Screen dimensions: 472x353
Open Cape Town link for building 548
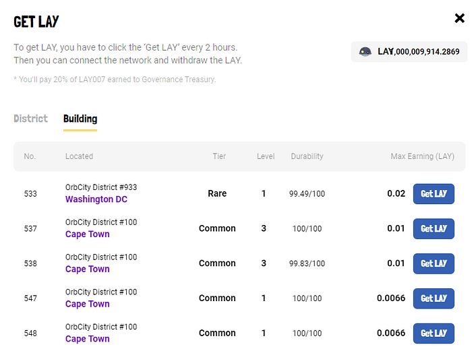pyautogui.click(x=87, y=340)
